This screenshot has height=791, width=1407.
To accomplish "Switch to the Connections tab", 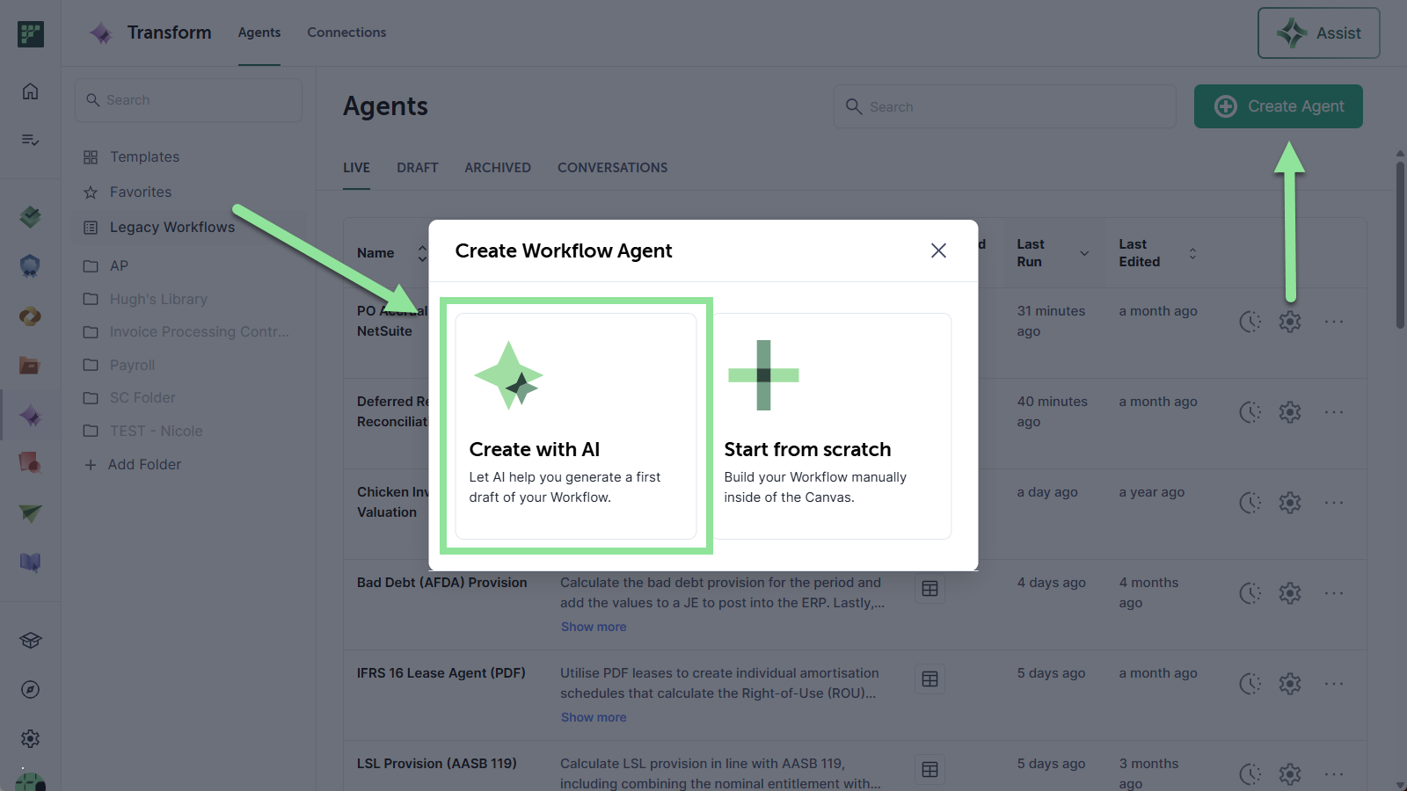I will (x=346, y=33).
